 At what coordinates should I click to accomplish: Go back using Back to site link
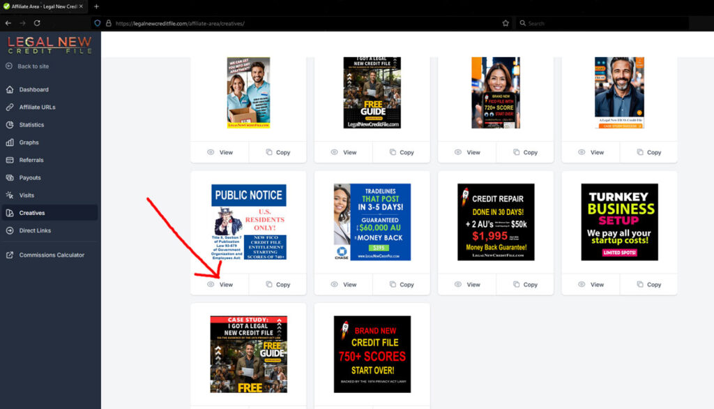coord(33,66)
